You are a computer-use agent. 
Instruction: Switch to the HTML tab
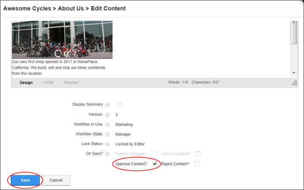49,83
